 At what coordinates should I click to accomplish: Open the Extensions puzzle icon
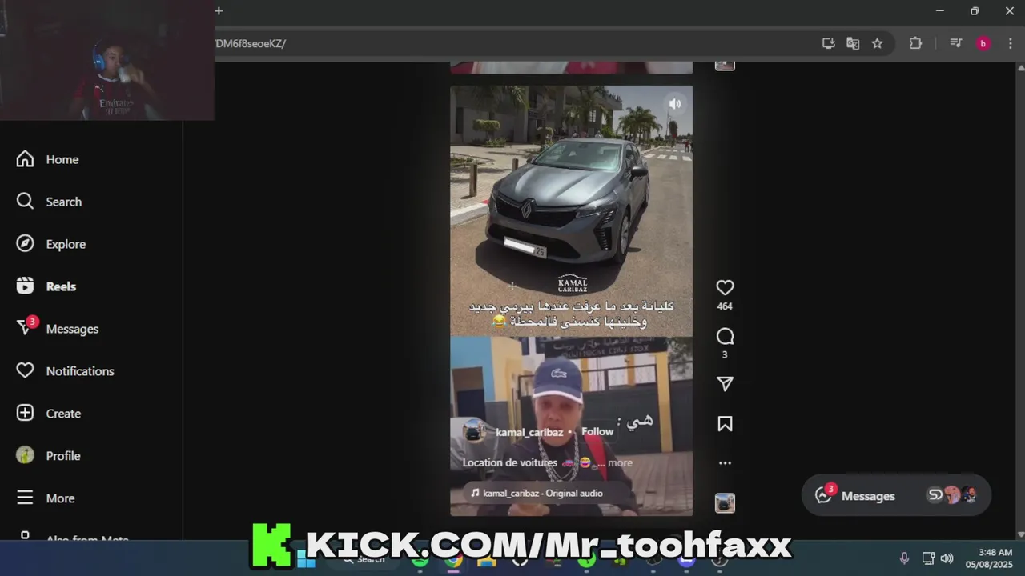tap(915, 43)
